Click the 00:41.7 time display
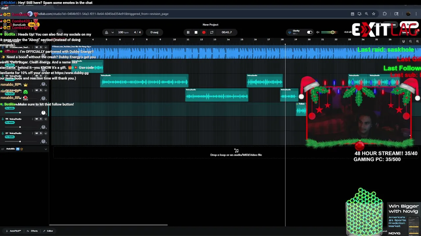The height and width of the screenshot is (236, 421). (227, 32)
